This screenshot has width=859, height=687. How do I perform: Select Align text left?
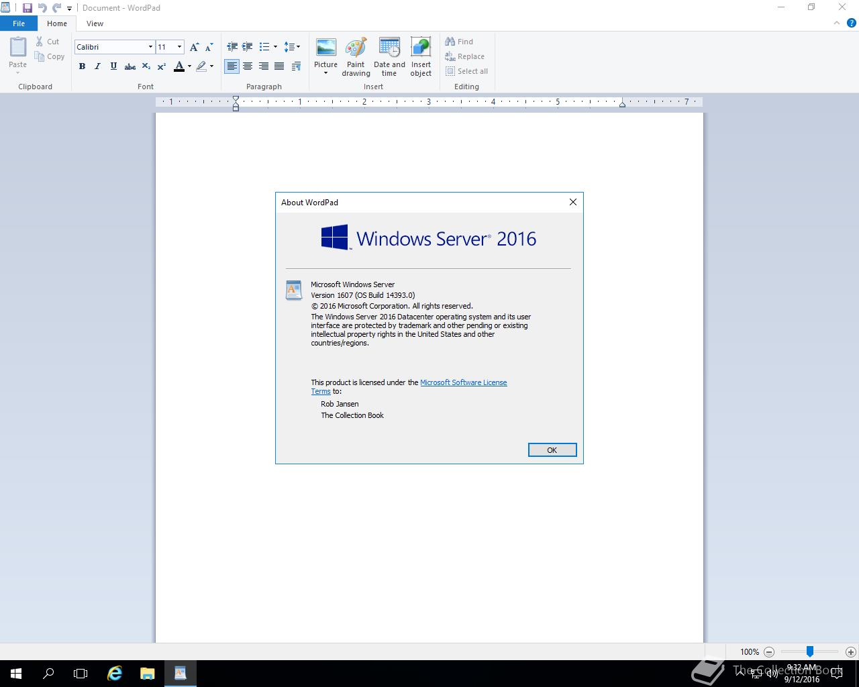pyautogui.click(x=232, y=66)
